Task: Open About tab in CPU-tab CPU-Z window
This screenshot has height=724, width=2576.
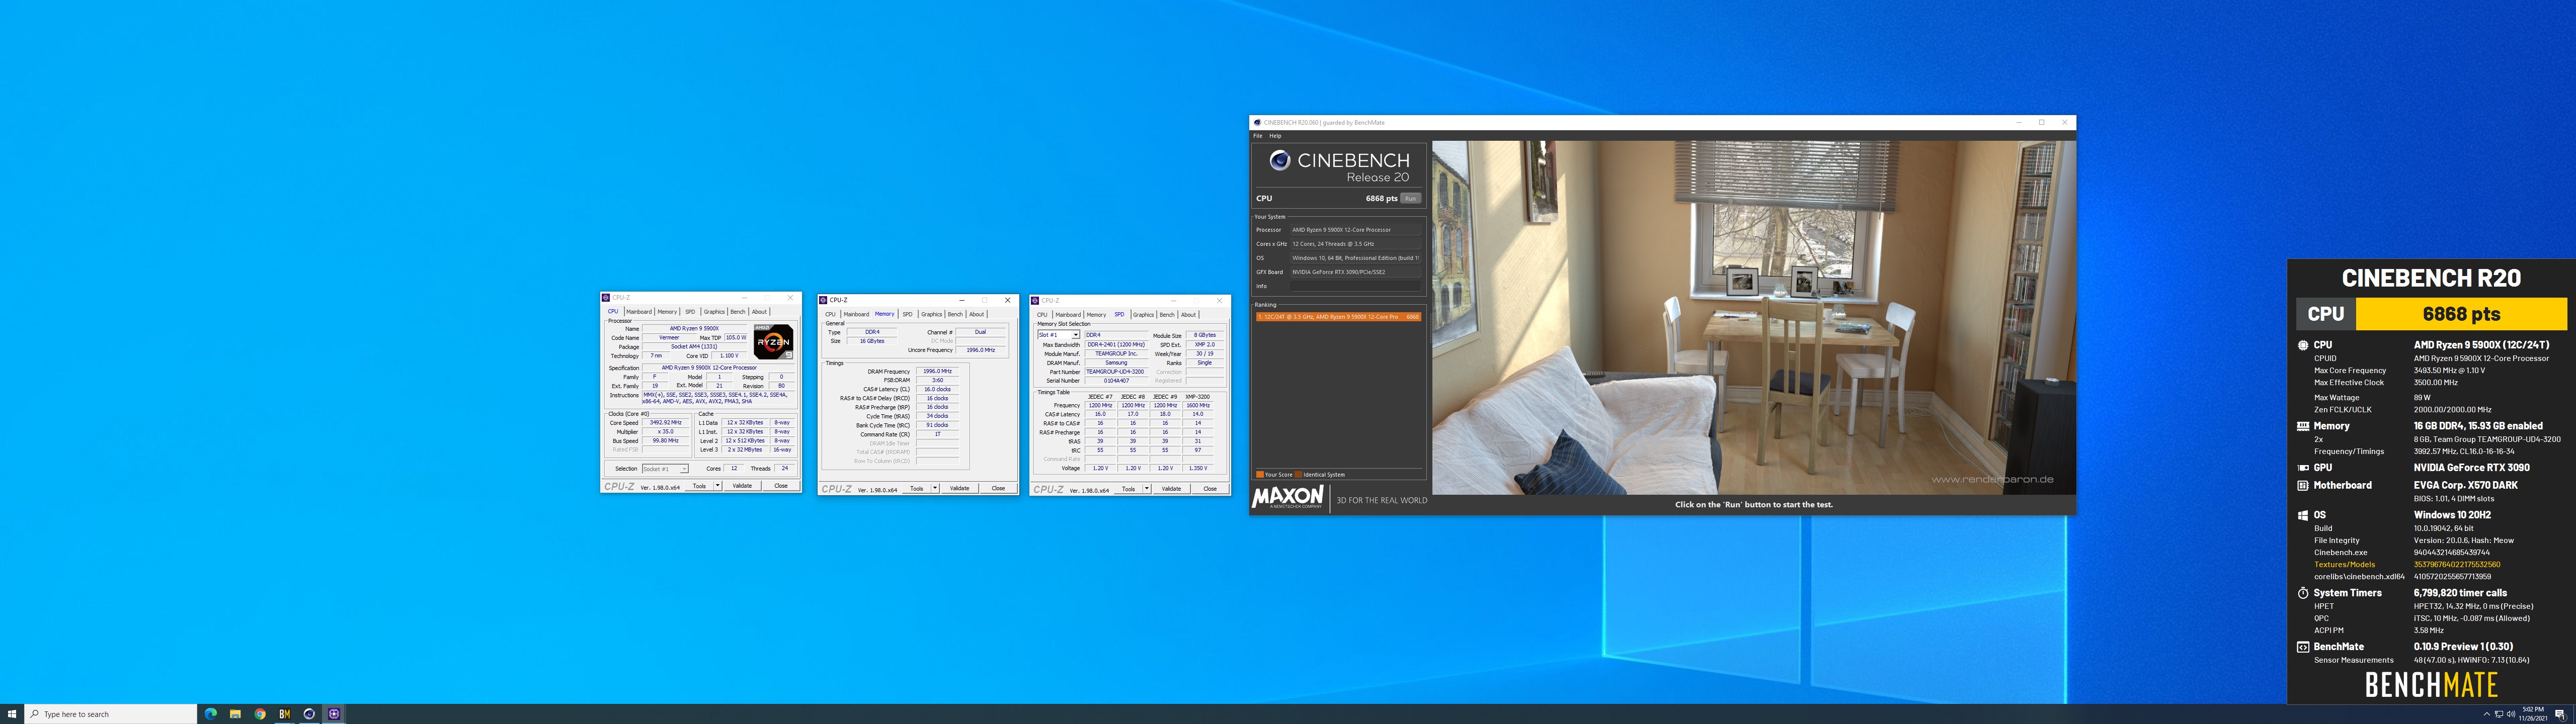Action: pos(759,312)
